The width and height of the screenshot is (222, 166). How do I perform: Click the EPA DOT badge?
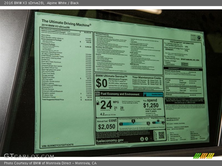(x=97, y=94)
